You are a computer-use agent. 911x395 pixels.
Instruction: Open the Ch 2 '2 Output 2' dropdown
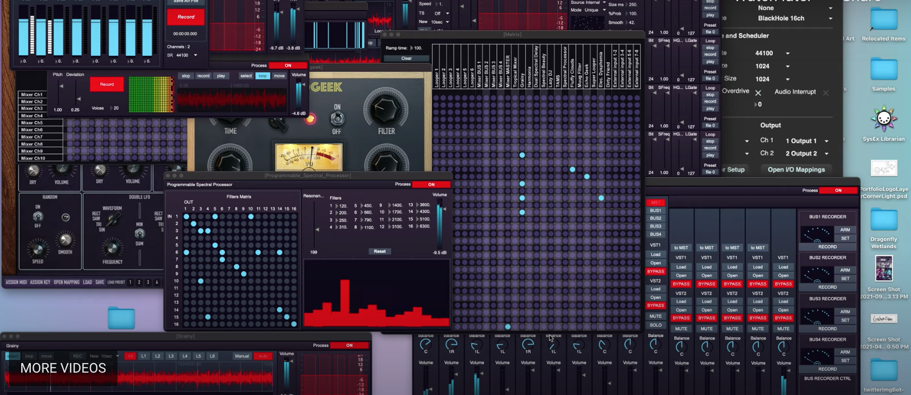click(x=806, y=153)
